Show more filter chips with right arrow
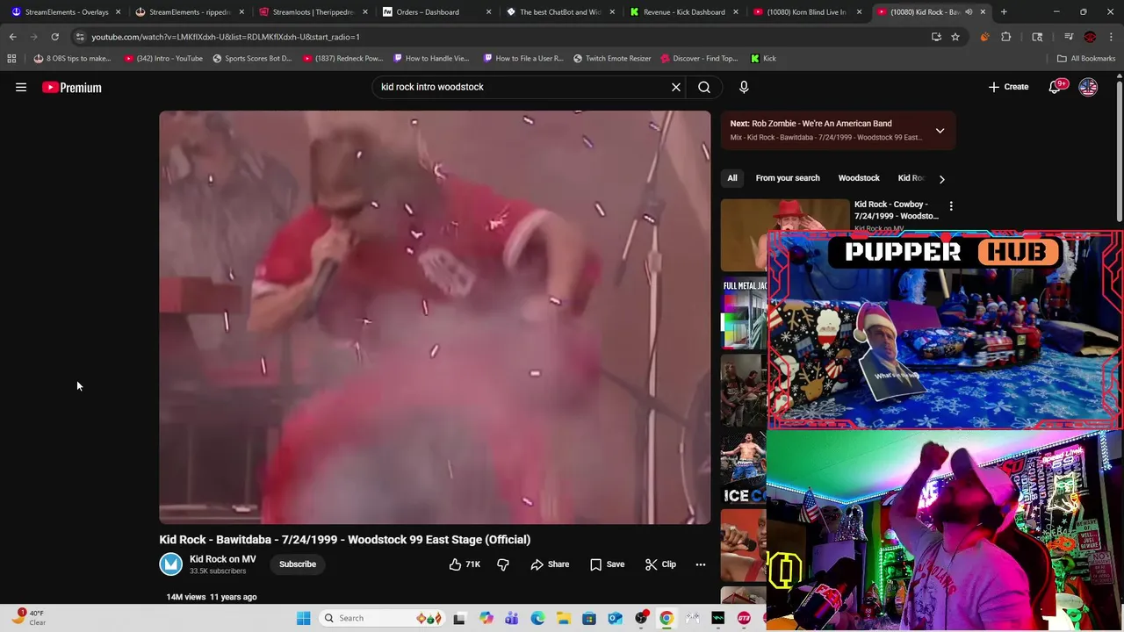1124x632 pixels. coord(941,178)
